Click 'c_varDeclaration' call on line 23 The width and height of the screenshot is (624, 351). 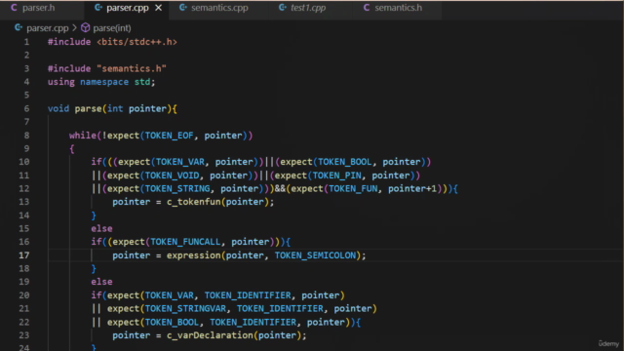[x=210, y=335]
